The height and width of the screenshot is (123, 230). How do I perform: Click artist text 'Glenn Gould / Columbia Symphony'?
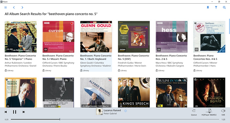coord(95,64)
